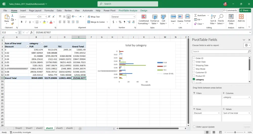Check the Ship Mode field
This screenshot has width=253, height=134.
(194, 69)
